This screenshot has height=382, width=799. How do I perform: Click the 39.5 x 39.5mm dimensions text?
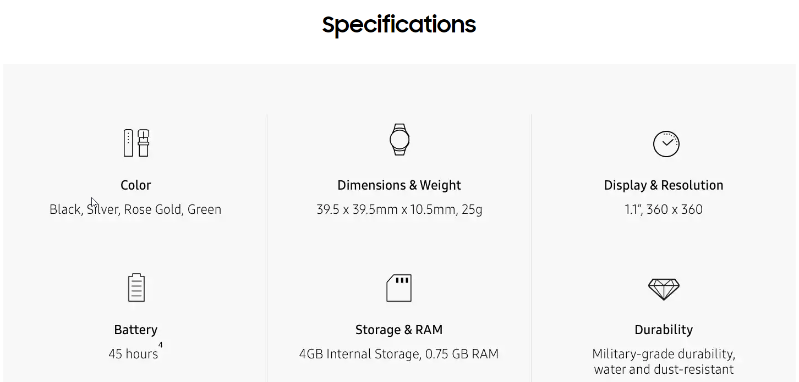pos(399,209)
